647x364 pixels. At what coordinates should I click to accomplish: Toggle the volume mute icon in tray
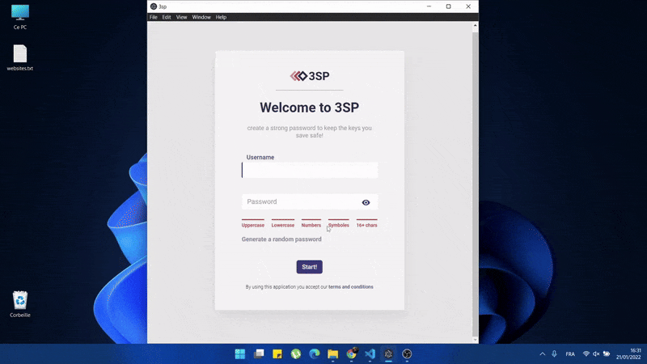[596, 354]
